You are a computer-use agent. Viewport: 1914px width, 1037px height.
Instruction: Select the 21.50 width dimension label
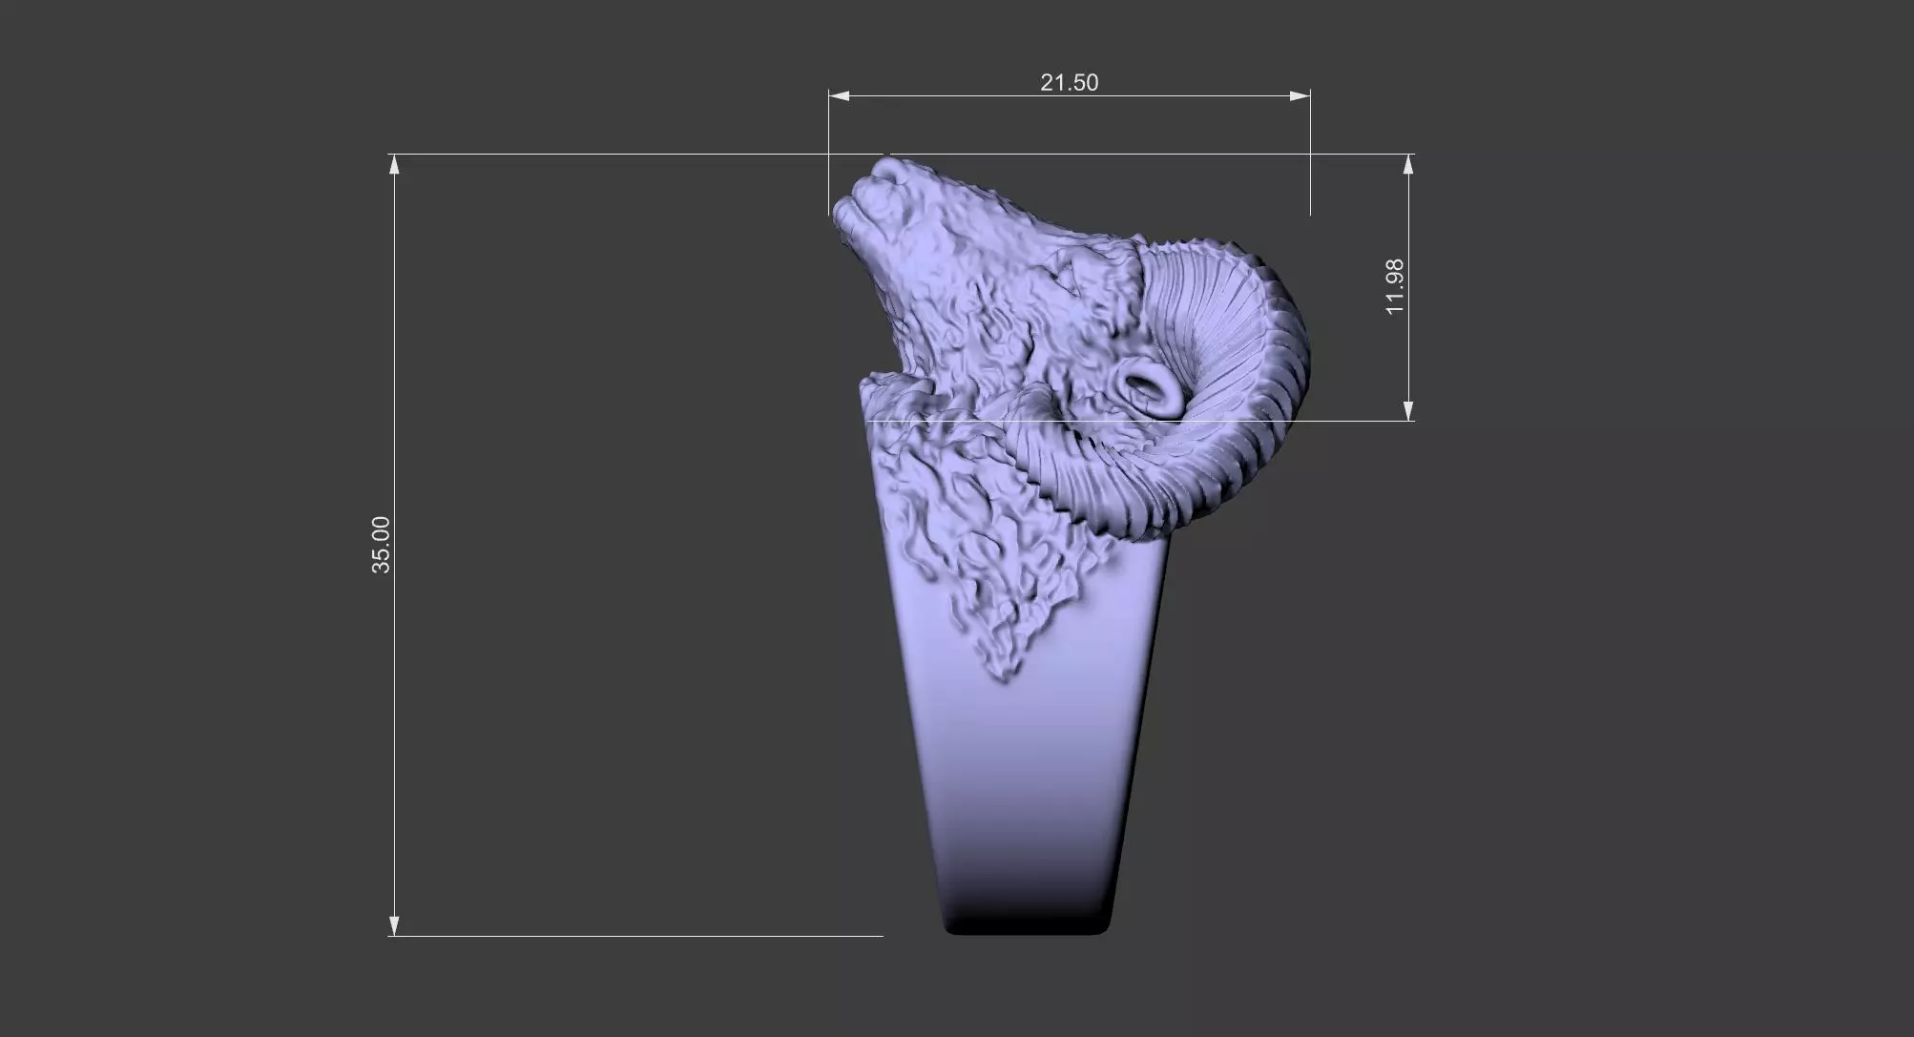click(1069, 83)
